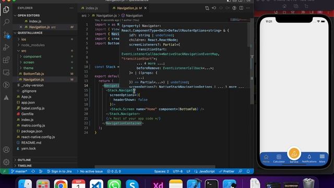Open the Search view in activity bar
The height and width of the screenshot is (188, 334).
coord(6,22)
